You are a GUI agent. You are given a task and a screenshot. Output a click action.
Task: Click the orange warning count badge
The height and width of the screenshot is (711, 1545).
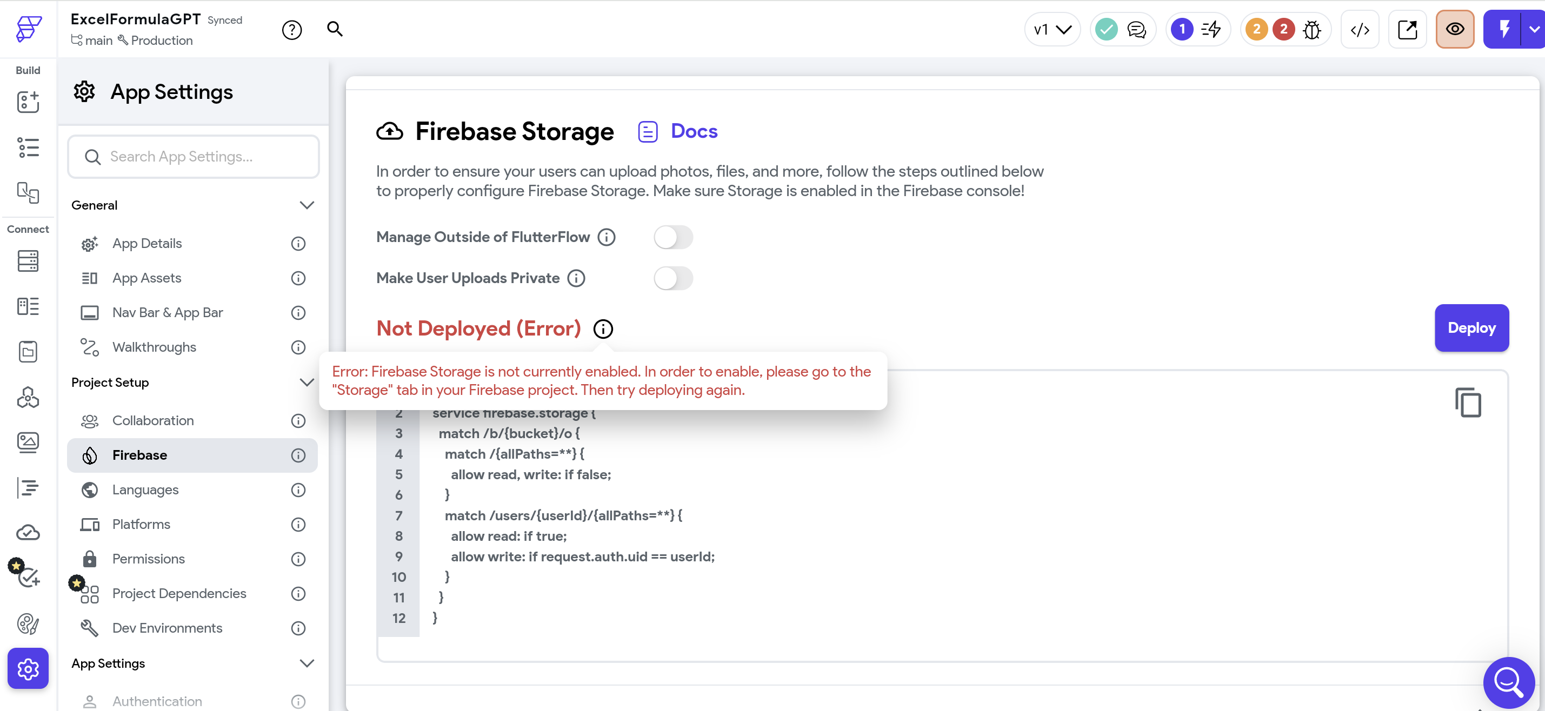pyautogui.click(x=1256, y=29)
